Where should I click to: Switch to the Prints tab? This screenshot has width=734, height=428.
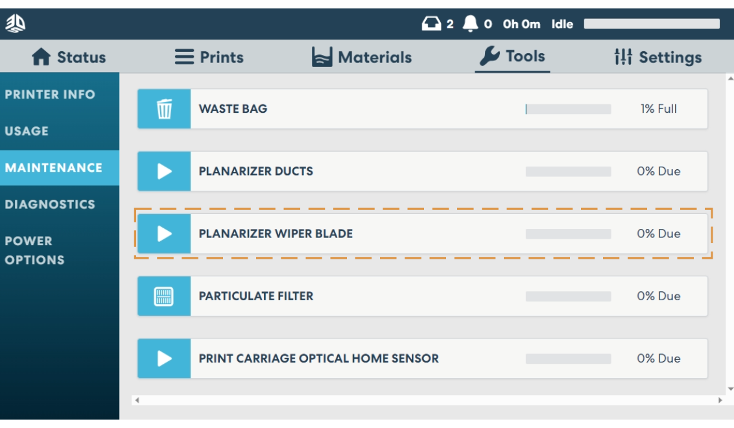coord(208,56)
